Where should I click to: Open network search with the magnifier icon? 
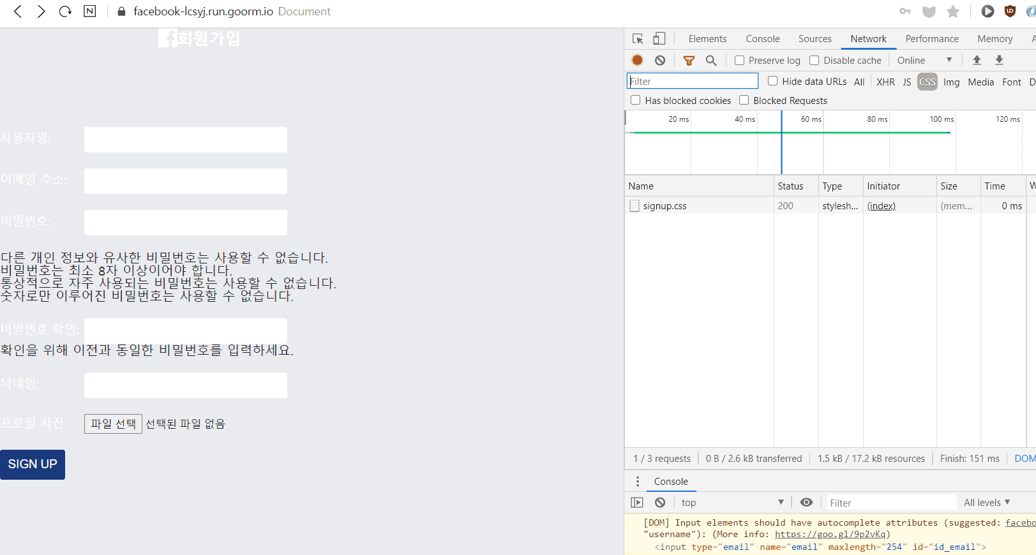[711, 61]
